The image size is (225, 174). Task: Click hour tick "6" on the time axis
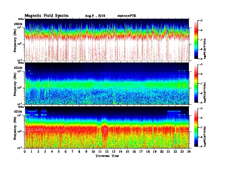coord(66,152)
